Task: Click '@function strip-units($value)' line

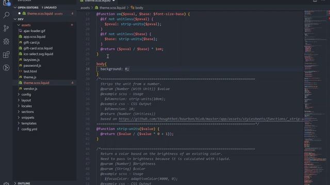Action: pos(128,129)
